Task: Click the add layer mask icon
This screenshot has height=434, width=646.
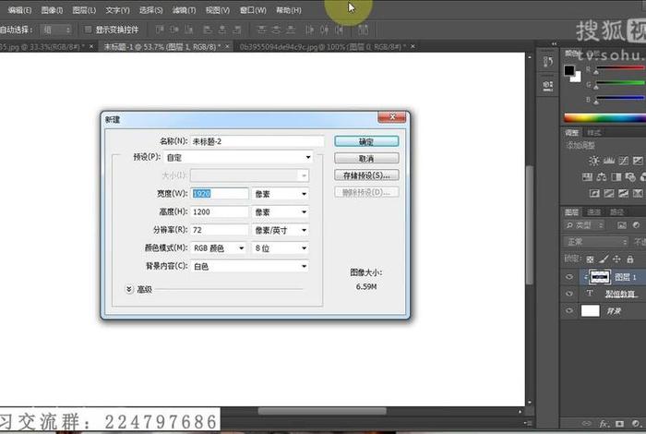Action: 619,423
